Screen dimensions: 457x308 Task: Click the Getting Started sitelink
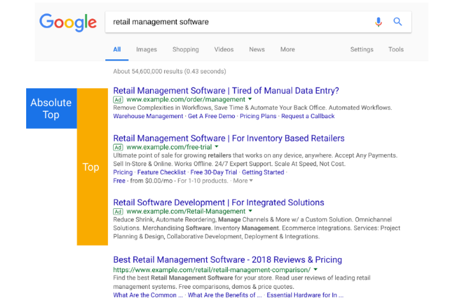263,173
